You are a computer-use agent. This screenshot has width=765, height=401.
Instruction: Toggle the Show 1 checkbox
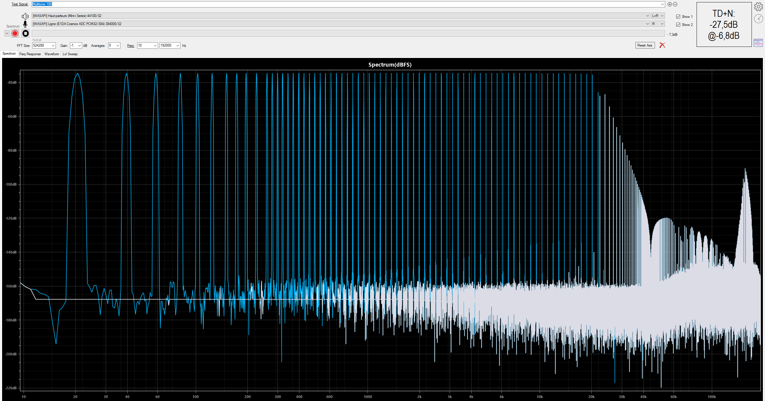(x=678, y=17)
